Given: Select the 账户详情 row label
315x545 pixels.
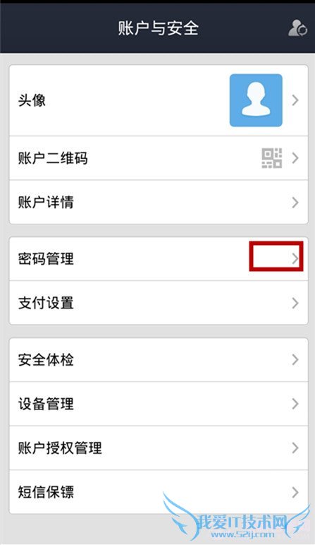Looking at the screenshot, I should [x=46, y=203].
